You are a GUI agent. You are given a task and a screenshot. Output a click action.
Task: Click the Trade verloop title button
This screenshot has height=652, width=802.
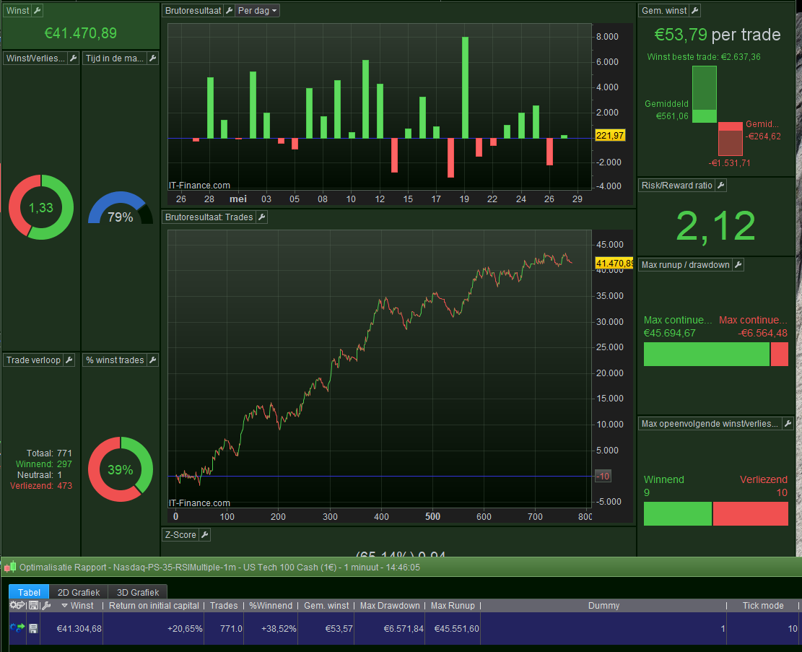(x=33, y=360)
